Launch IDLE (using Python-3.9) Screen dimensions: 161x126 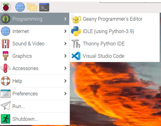point(115,31)
